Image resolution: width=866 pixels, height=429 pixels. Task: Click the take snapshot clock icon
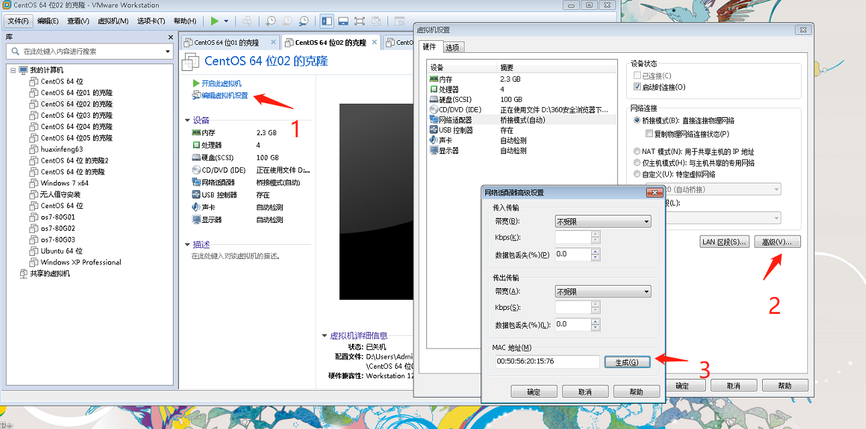271,21
